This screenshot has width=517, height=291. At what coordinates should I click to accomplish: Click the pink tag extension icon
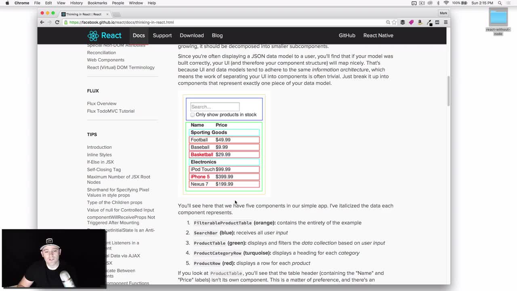tap(411, 22)
